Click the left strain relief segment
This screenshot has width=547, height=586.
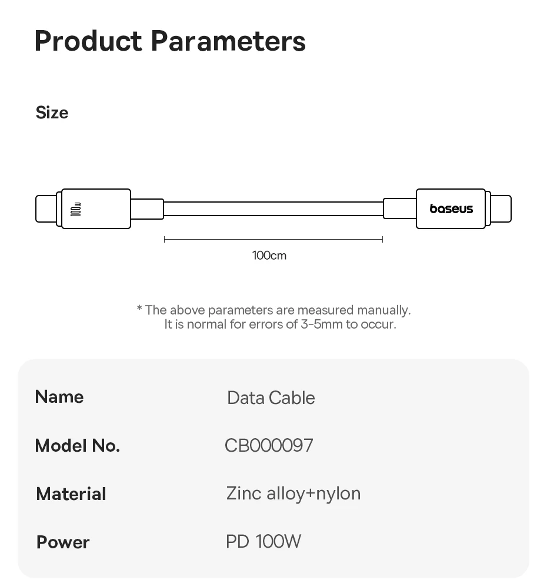146,209
